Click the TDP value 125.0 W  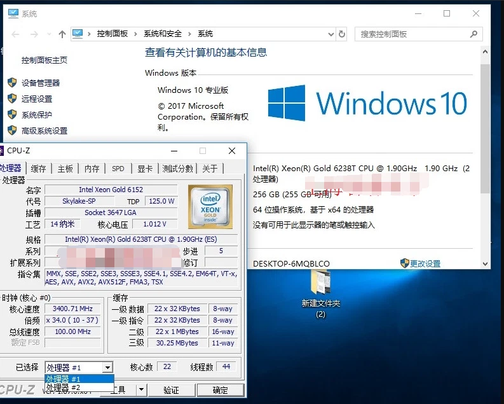161,201
